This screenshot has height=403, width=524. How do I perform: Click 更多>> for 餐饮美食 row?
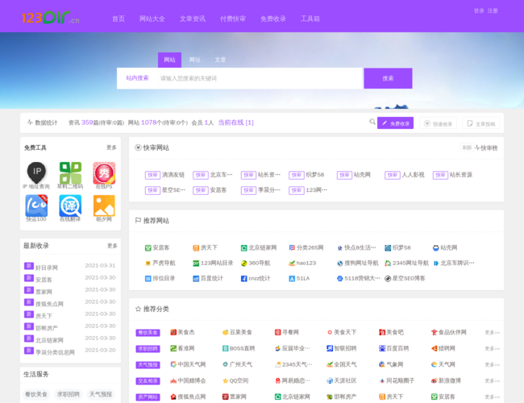coord(493,333)
